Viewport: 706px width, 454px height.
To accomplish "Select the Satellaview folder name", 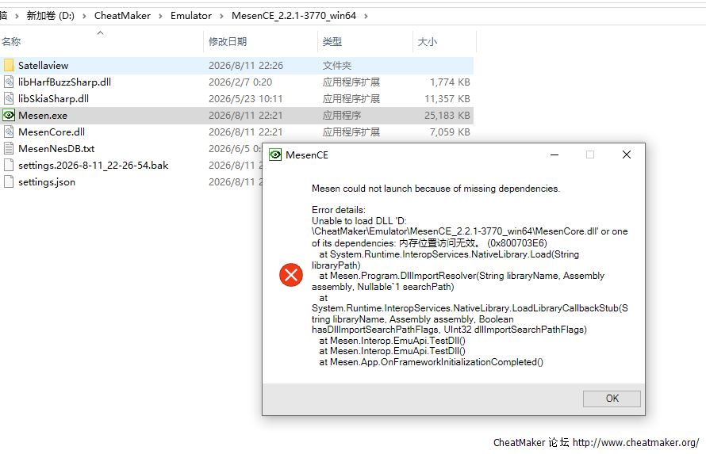I will point(43,65).
